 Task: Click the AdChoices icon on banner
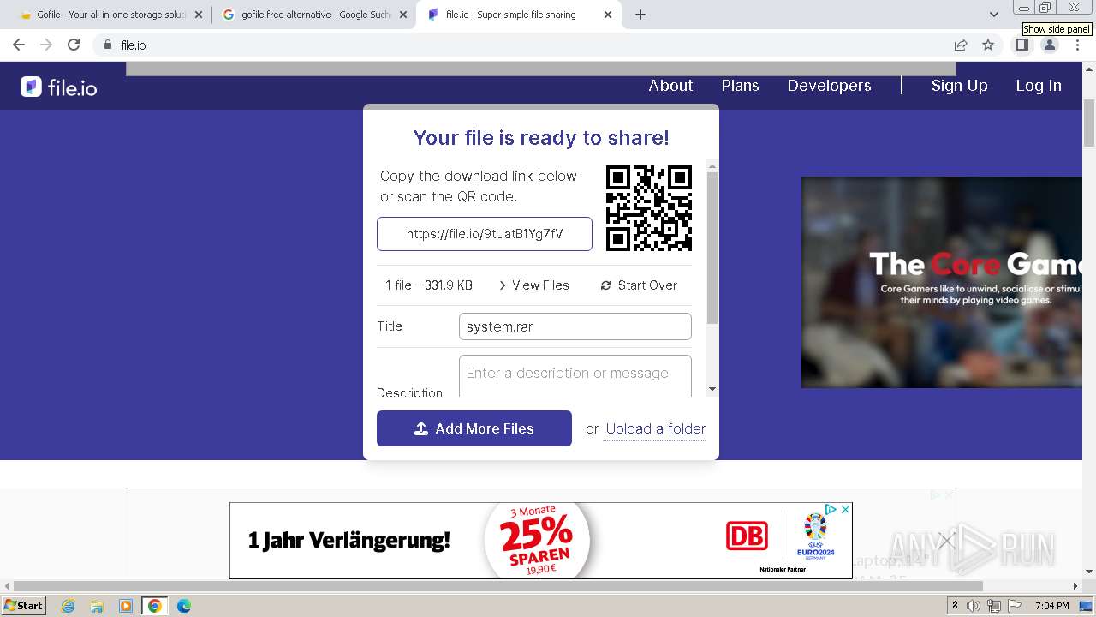[831, 509]
